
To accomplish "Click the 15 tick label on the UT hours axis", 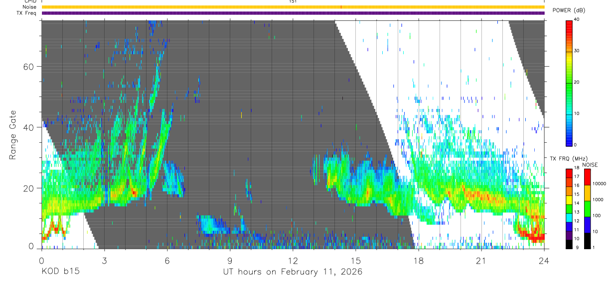I will pyautogui.click(x=356, y=260).
